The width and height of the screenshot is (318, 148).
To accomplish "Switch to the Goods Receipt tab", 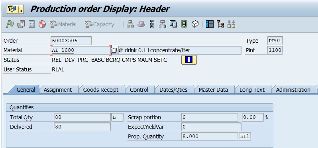I will point(101,90).
